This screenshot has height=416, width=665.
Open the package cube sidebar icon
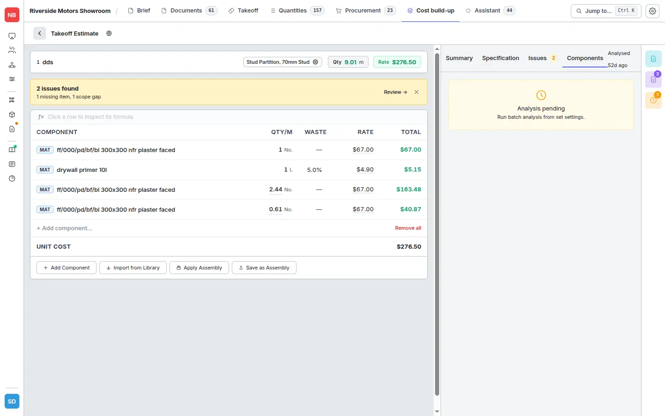12,115
